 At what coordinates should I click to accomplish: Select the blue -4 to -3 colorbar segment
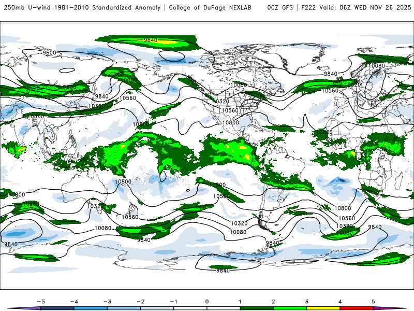click(x=90, y=308)
